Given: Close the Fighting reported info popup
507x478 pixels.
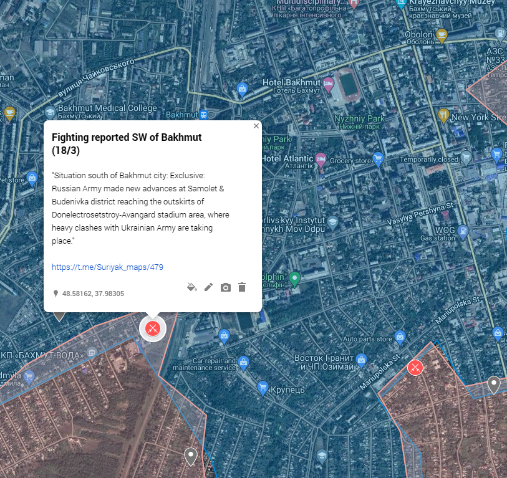Looking at the screenshot, I should (x=256, y=126).
